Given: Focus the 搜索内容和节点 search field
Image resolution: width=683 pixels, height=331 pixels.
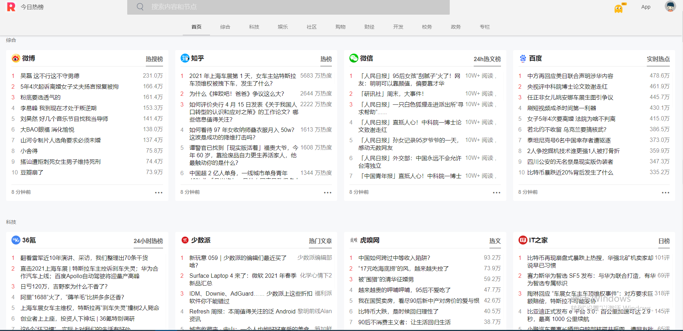Looking at the screenshot, I should [288, 7].
